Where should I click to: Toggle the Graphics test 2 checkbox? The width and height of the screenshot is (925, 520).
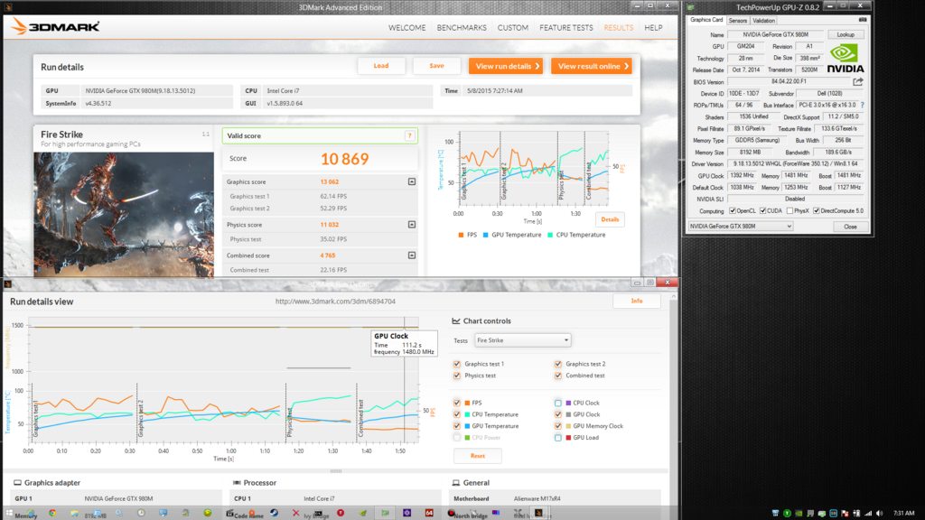(557, 364)
